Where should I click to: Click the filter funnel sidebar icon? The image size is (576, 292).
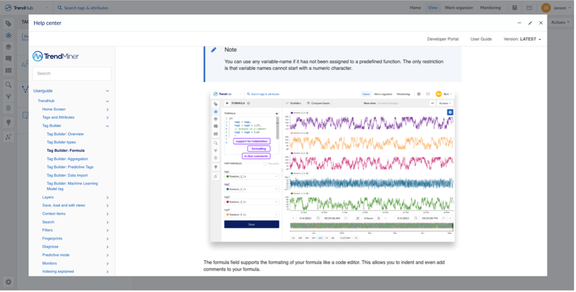point(8,97)
